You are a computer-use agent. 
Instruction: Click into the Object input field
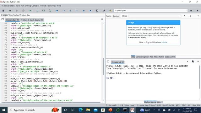pyautogui.click(x=154, y=16)
